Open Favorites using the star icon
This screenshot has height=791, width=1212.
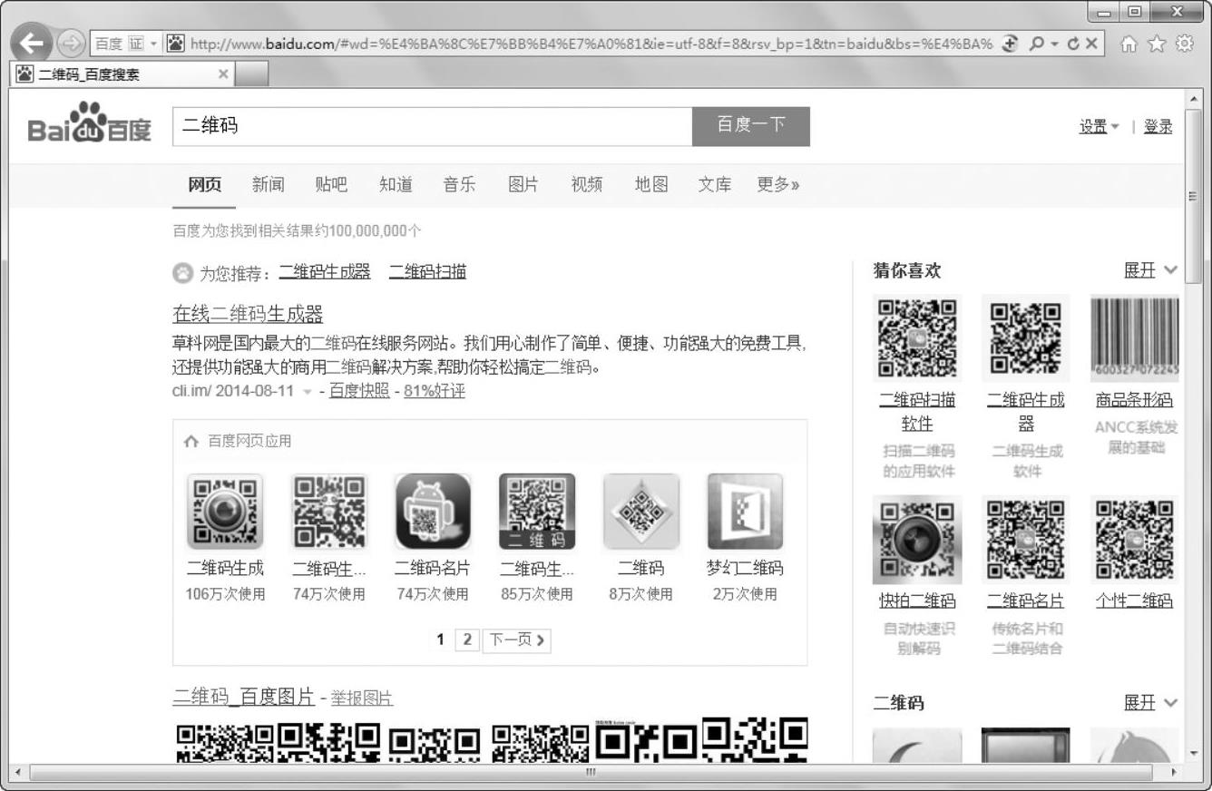coord(1157,43)
